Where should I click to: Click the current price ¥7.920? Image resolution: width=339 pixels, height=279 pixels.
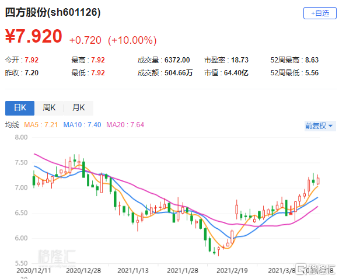coord(34,36)
